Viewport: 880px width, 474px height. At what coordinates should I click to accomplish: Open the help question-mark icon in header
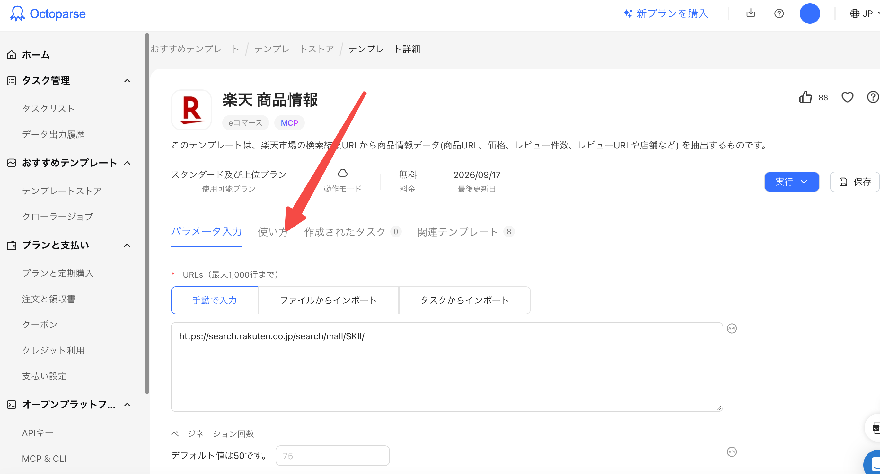pos(779,14)
